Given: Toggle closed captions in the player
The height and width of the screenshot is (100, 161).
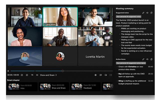Looking at the screenshot, I should (x=101, y=75).
